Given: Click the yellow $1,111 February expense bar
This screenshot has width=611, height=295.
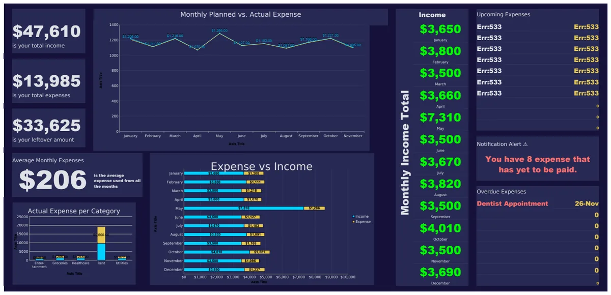Looking at the screenshot, I should click(255, 182).
